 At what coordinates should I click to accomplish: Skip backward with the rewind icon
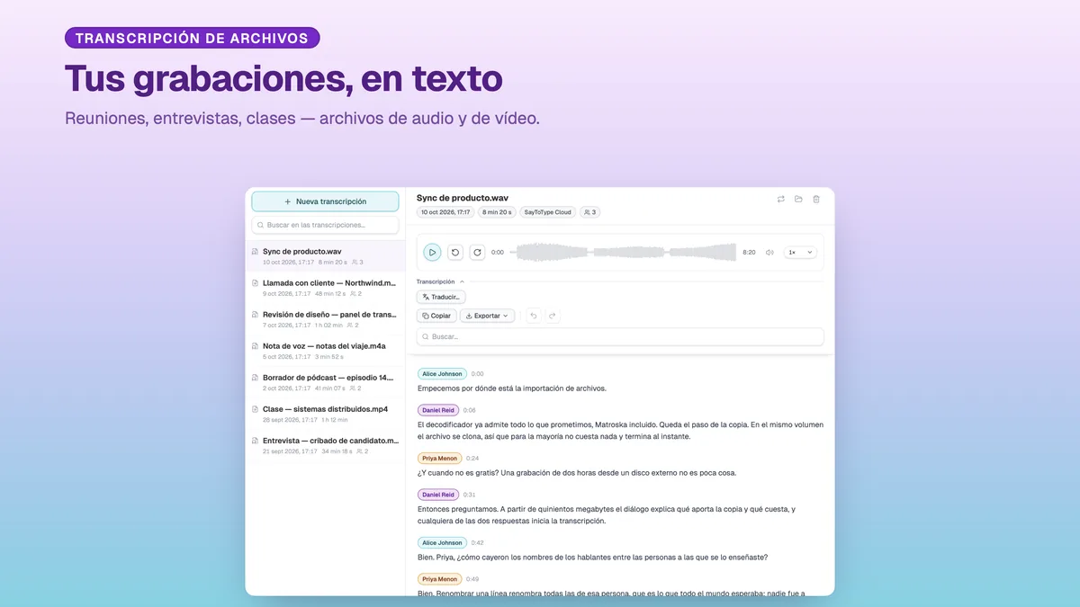pyautogui.click(x=455, y=253)
